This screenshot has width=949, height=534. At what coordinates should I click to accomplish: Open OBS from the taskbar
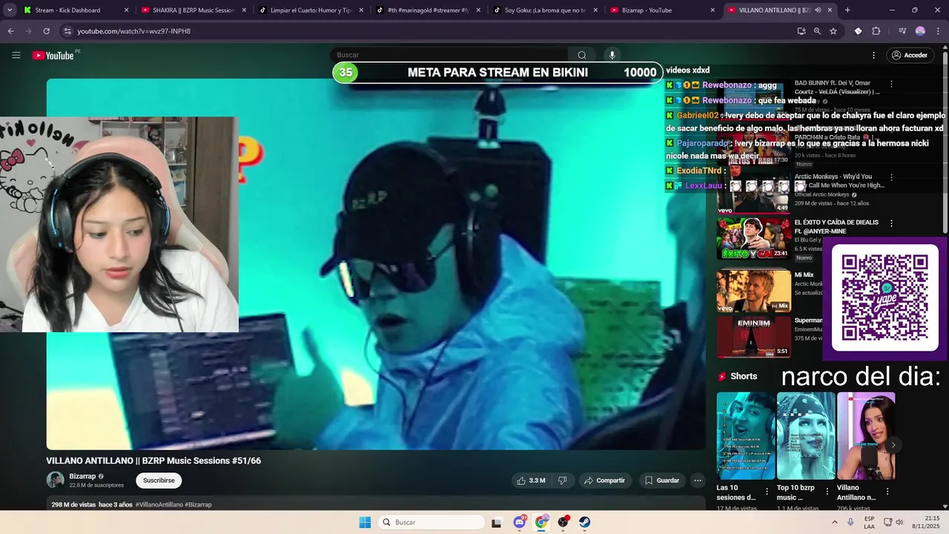[x=563, y=522]
